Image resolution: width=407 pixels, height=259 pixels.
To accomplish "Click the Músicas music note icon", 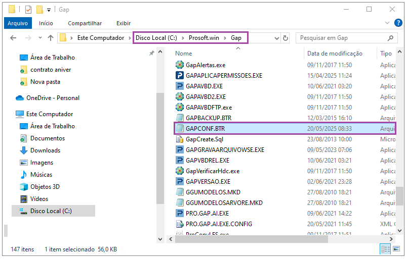I will 23,175.
